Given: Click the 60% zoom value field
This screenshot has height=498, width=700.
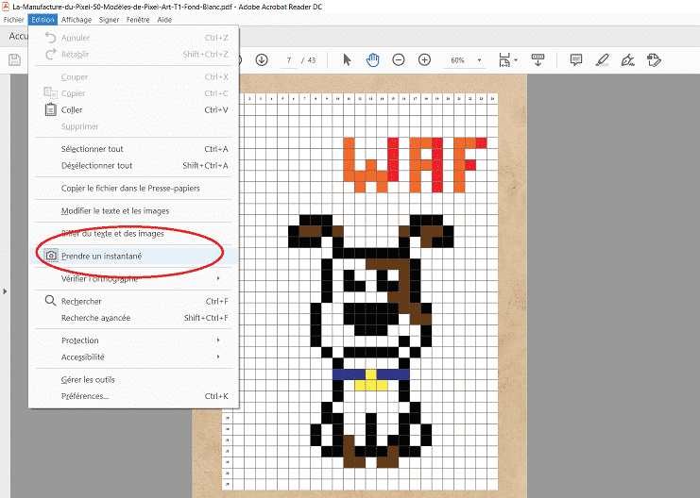Looking at the screenshot, I should click(x=457, y=60).
